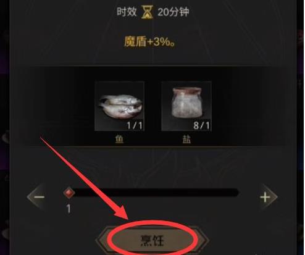This screenshot has height=255, width=305.
Task: Click the hourglass duration icon
Action: pos(147,12)
